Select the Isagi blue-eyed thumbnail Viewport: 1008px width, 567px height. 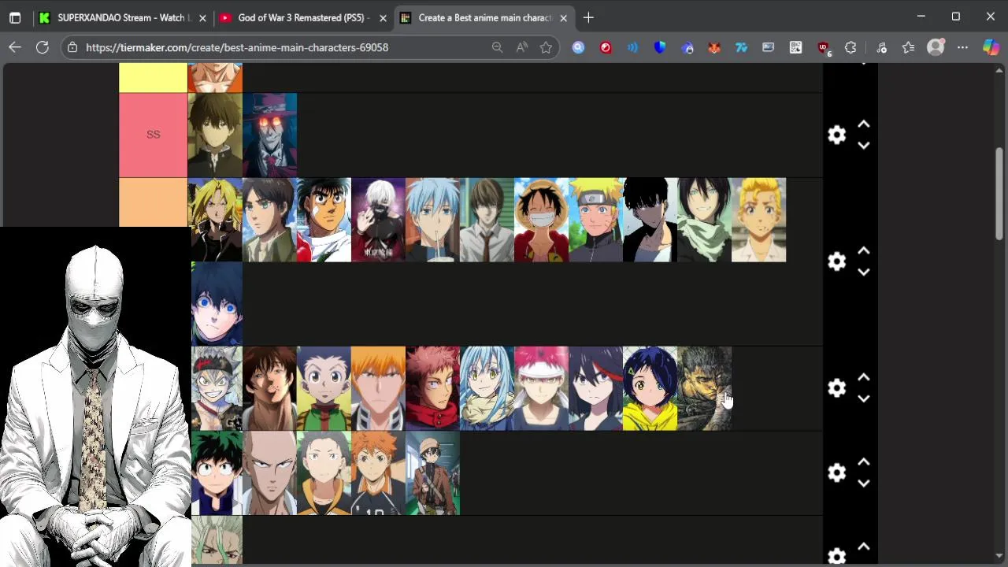(217, 304)
